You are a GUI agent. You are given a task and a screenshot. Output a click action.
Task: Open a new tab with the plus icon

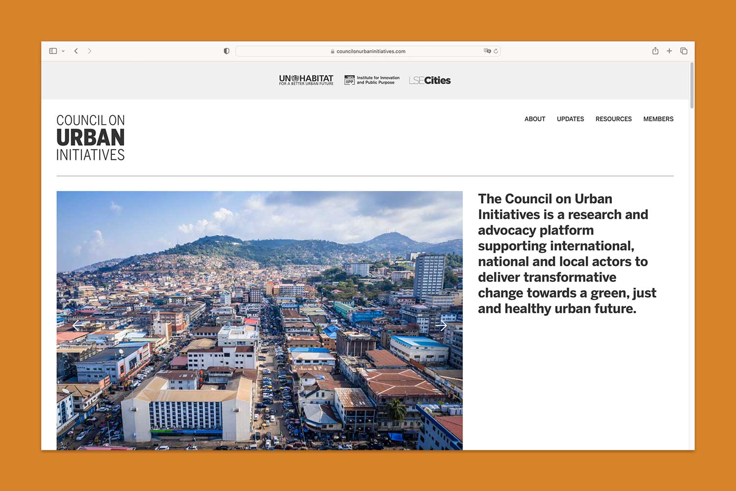pyautogui.click(x=669, y=51)
